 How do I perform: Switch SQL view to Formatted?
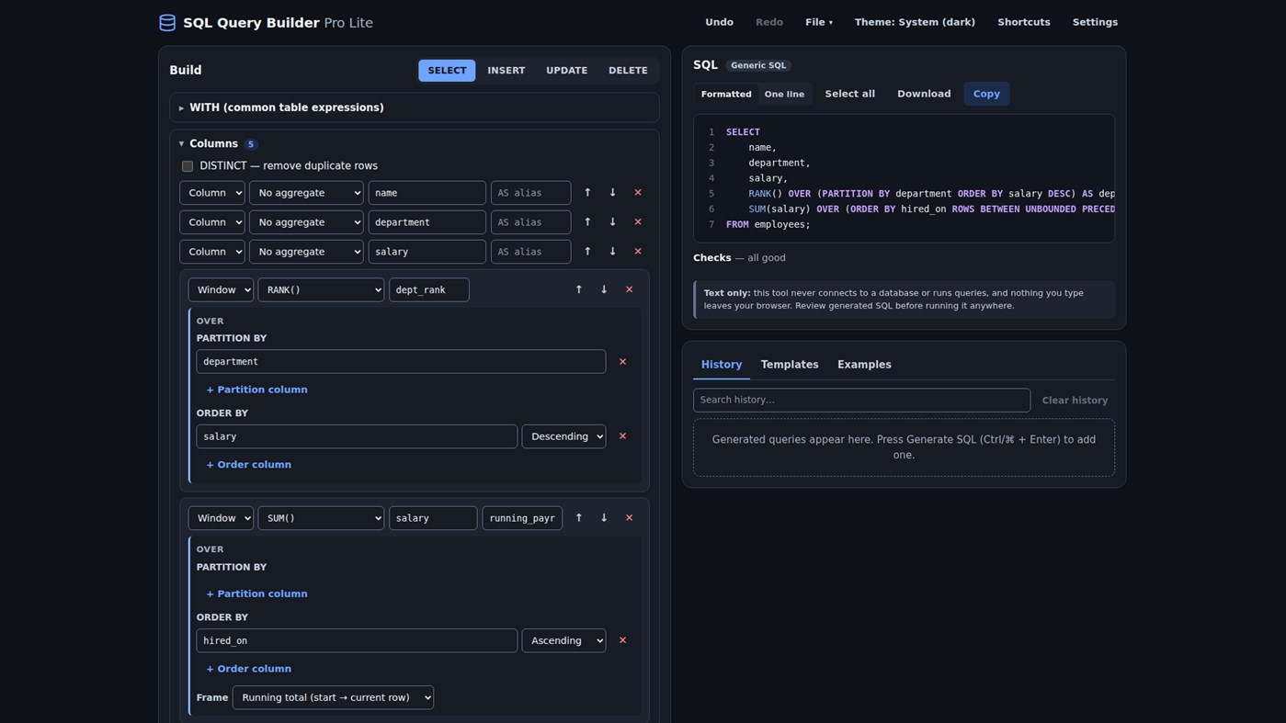click(726, 94)
